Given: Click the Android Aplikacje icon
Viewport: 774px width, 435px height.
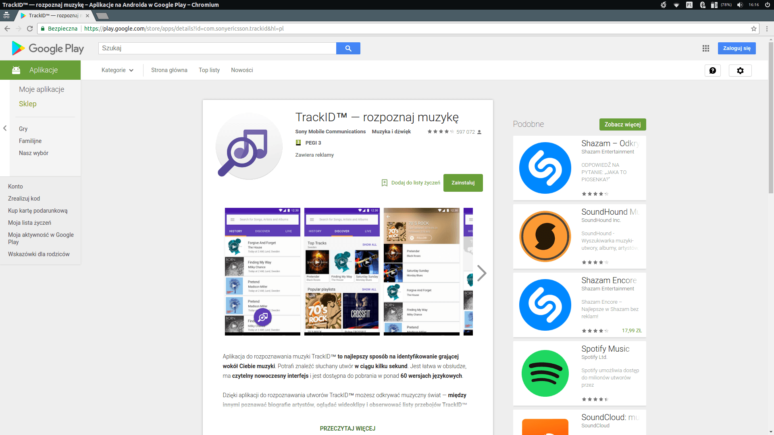Looking at the screenshot, I should pyautogui.click(x=16, y=70).
